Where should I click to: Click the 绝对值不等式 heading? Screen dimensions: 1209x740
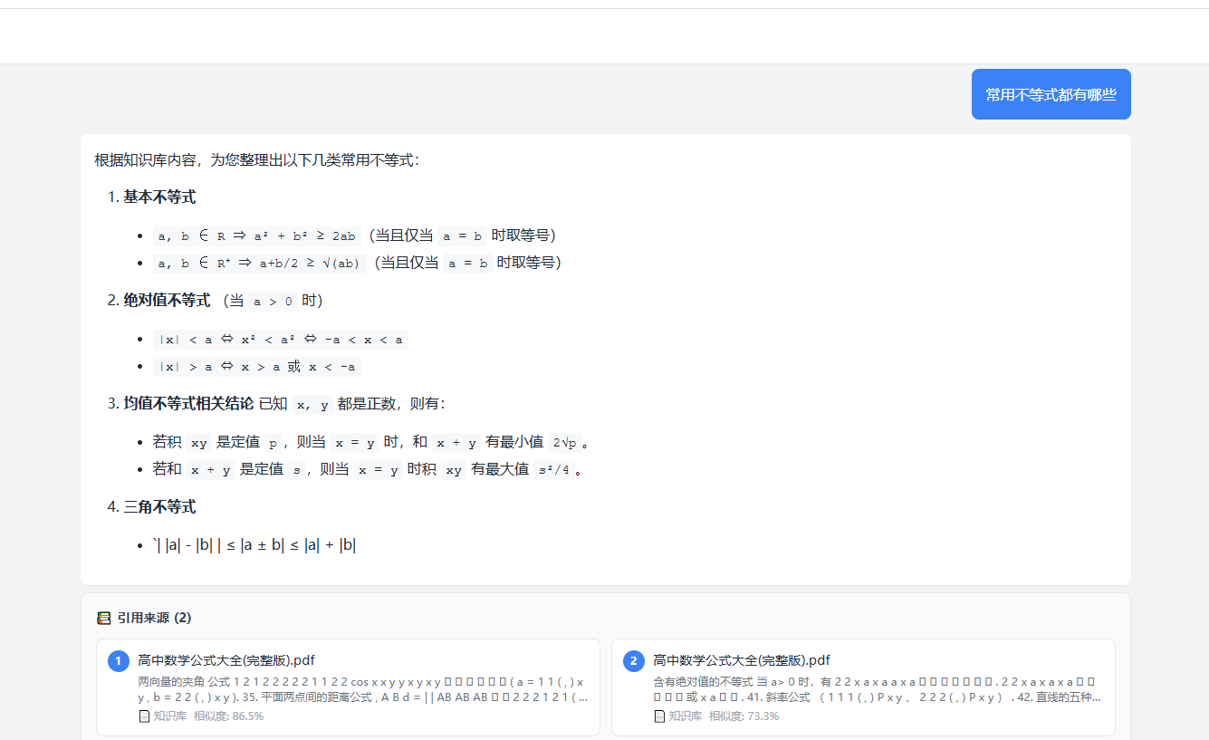pos(167,300)
